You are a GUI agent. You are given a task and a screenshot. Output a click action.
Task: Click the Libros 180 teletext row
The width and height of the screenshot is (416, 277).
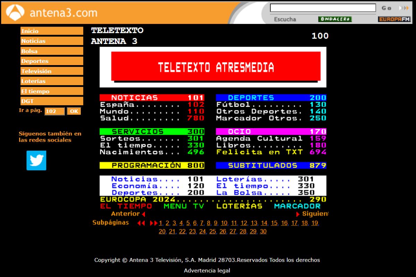pyautogui.click(x=271, y=145)
